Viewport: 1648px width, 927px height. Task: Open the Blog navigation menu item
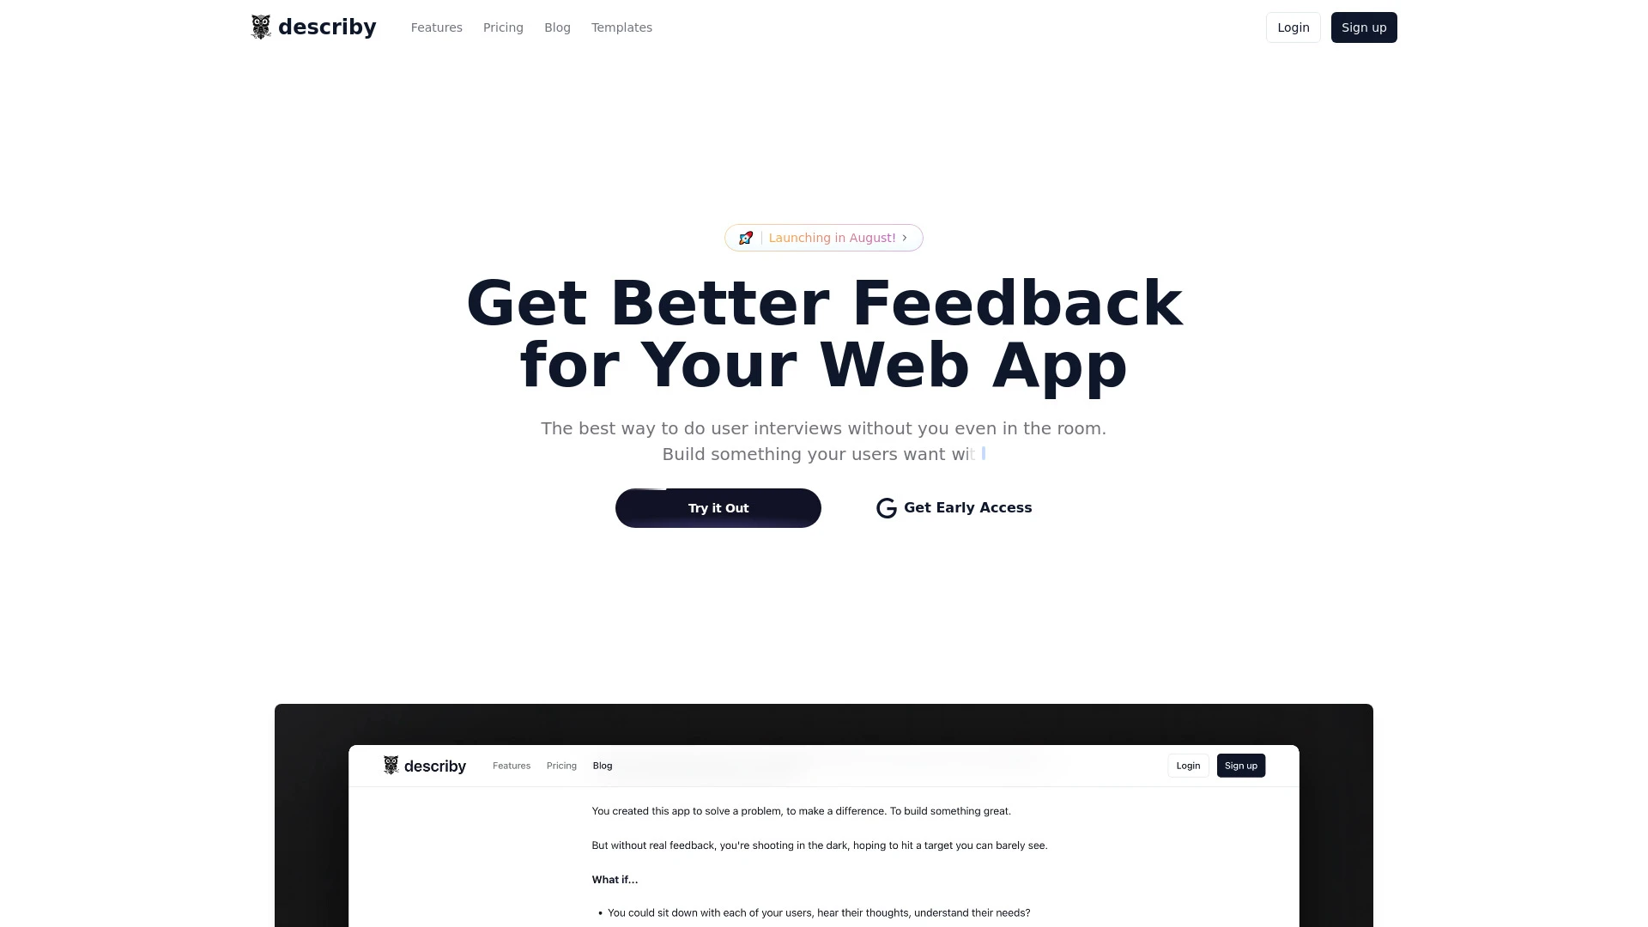tap(558, 27)
